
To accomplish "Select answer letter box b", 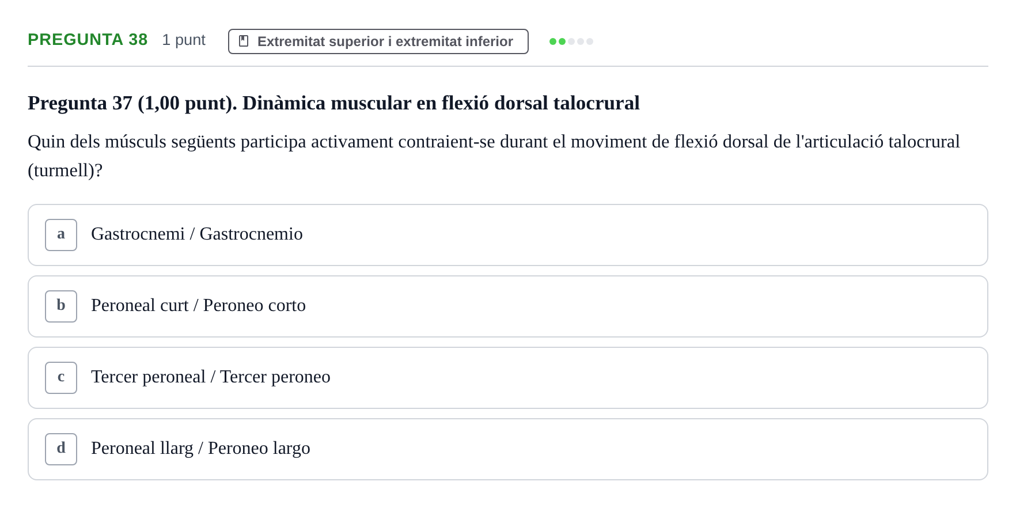I will [61, 306].
